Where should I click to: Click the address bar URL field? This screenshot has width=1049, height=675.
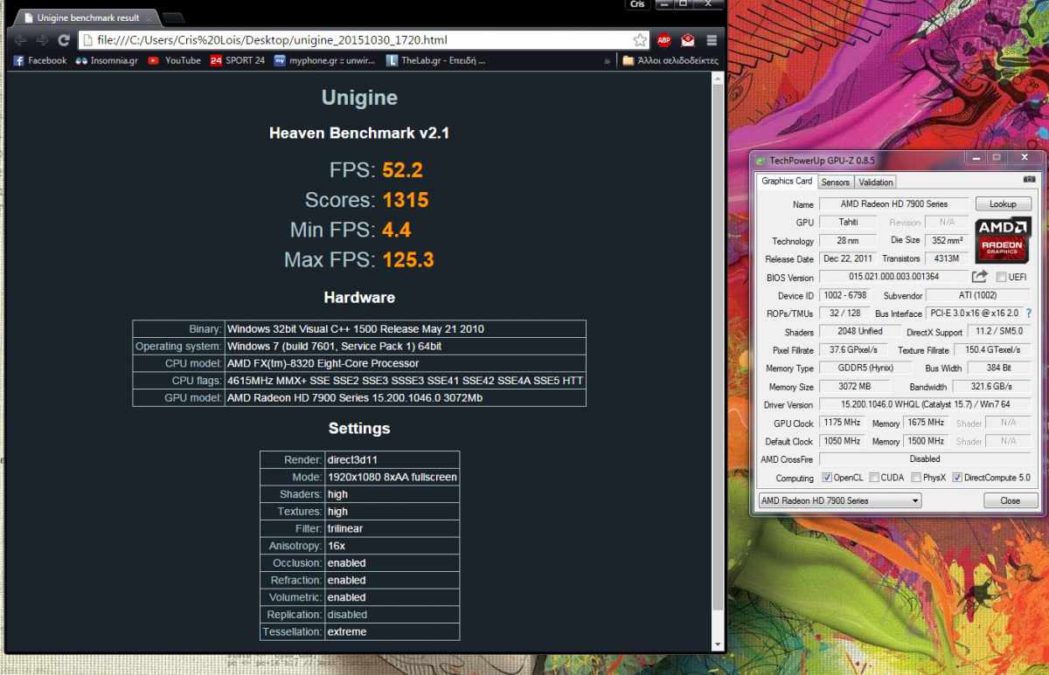coord(363,40)
